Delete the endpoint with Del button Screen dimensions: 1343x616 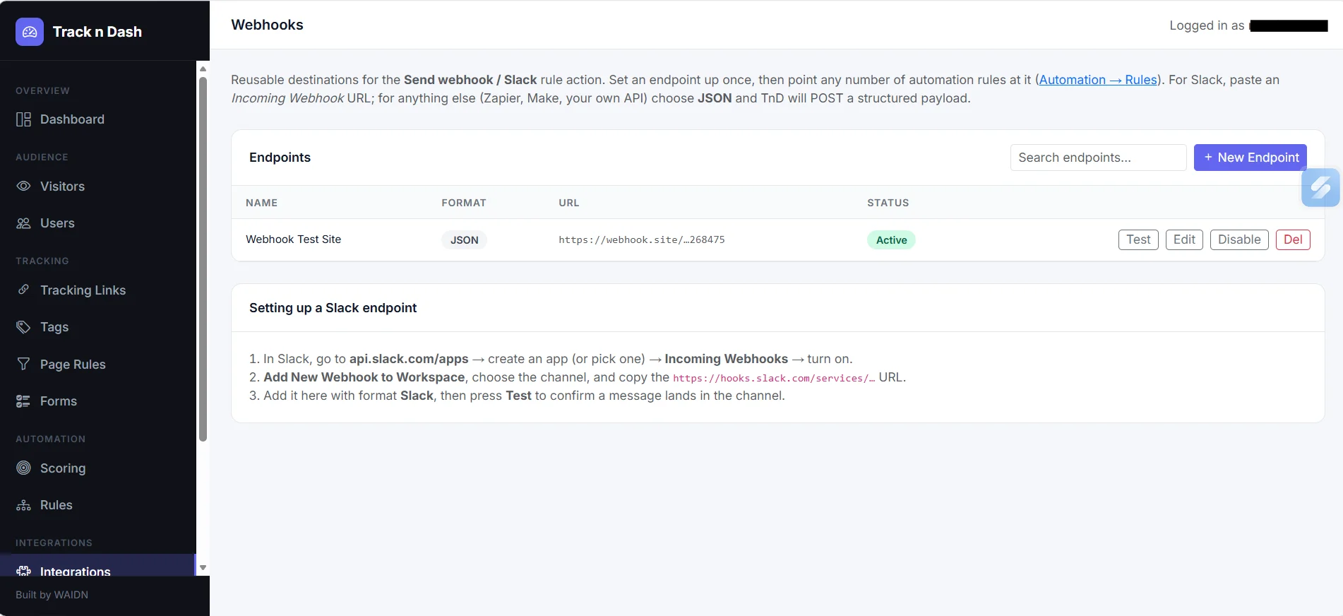coord(1293,239)
